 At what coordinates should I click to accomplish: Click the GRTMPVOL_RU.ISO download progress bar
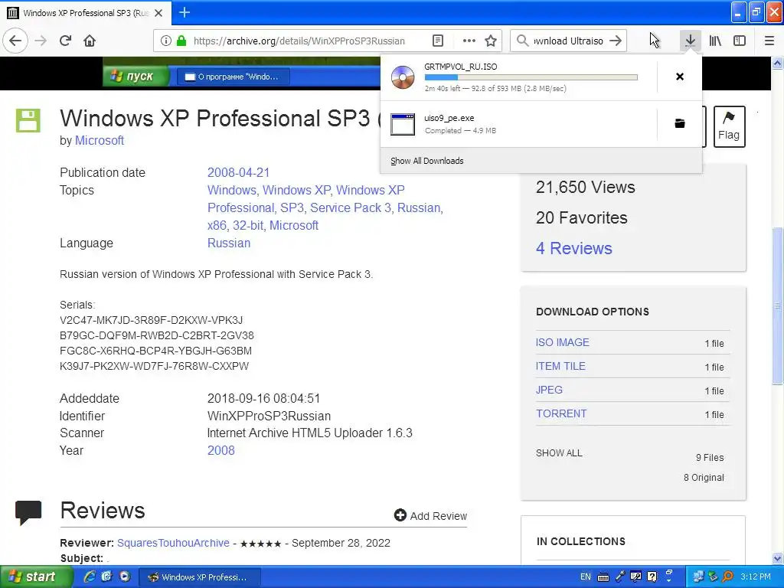click(x=531, y=77)
